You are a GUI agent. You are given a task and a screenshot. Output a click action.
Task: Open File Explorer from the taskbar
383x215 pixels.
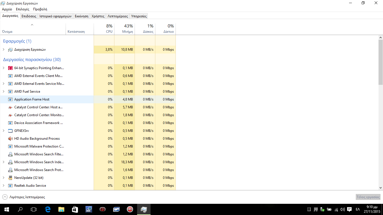61,209
